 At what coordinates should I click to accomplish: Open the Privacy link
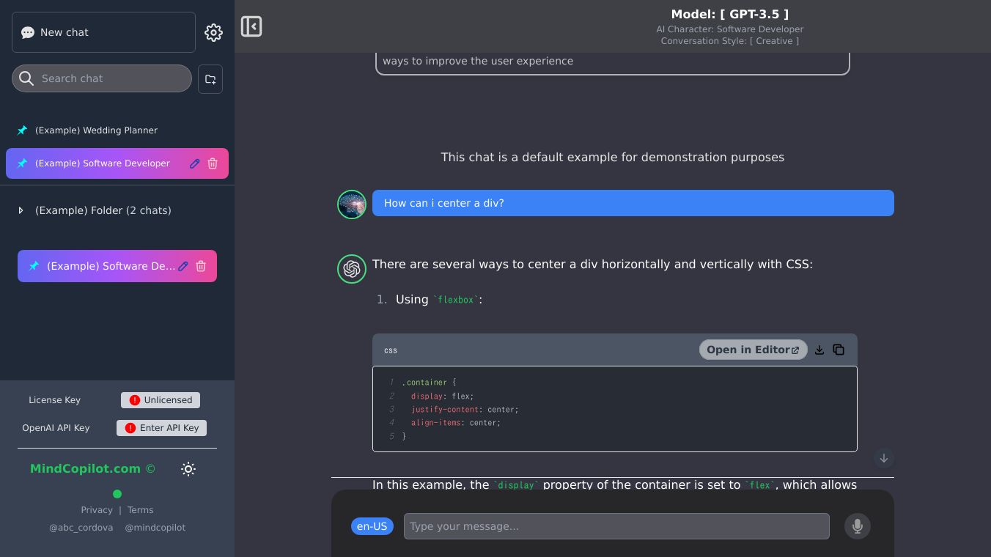[x=97, y=510]
